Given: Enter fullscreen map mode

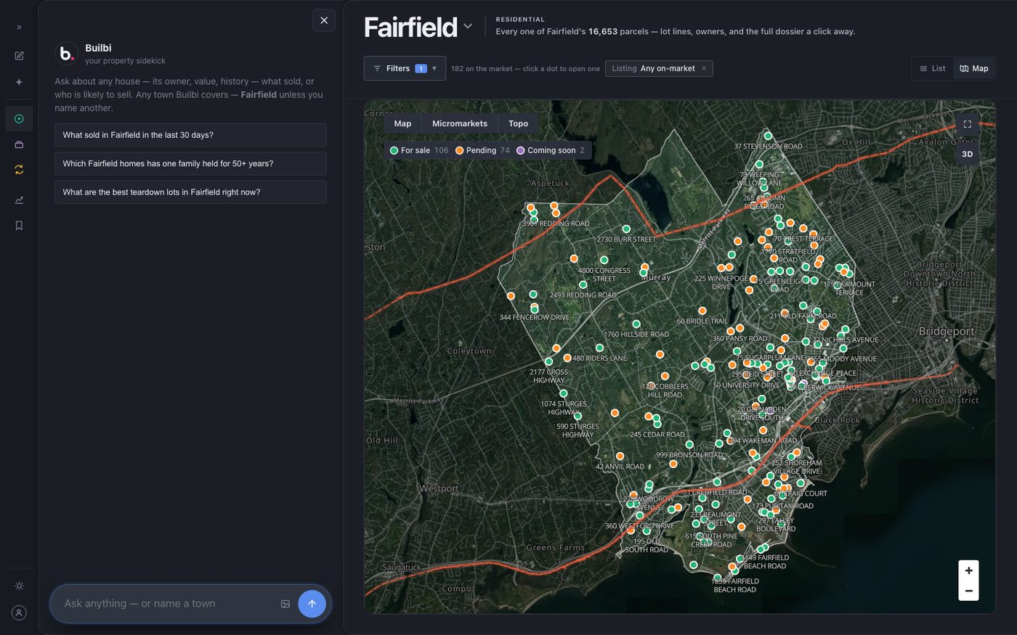Looking at the screenshot, I should [967, 124].
